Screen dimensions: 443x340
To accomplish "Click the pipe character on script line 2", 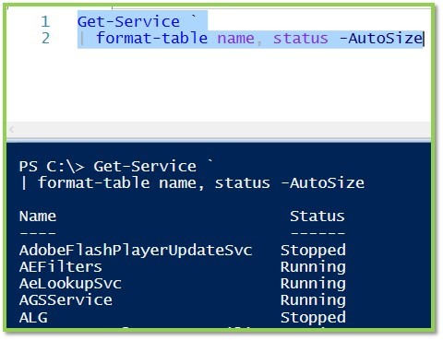I will tap(82, 39).
